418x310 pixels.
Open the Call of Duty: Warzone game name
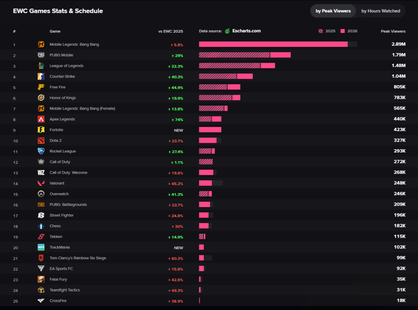coord(69,173)
